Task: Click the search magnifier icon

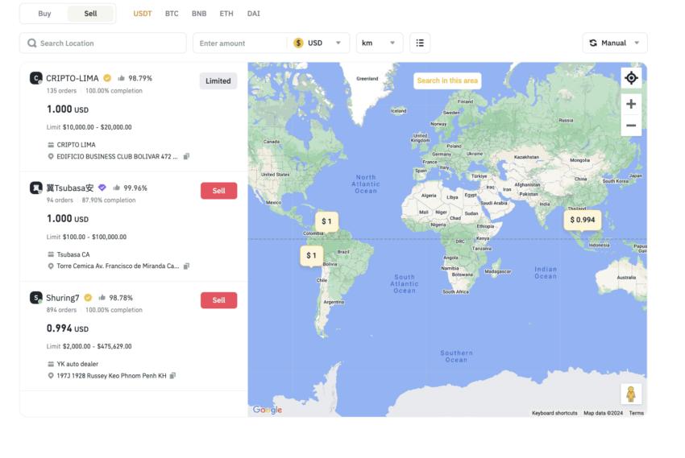Action: pos(32,43)
